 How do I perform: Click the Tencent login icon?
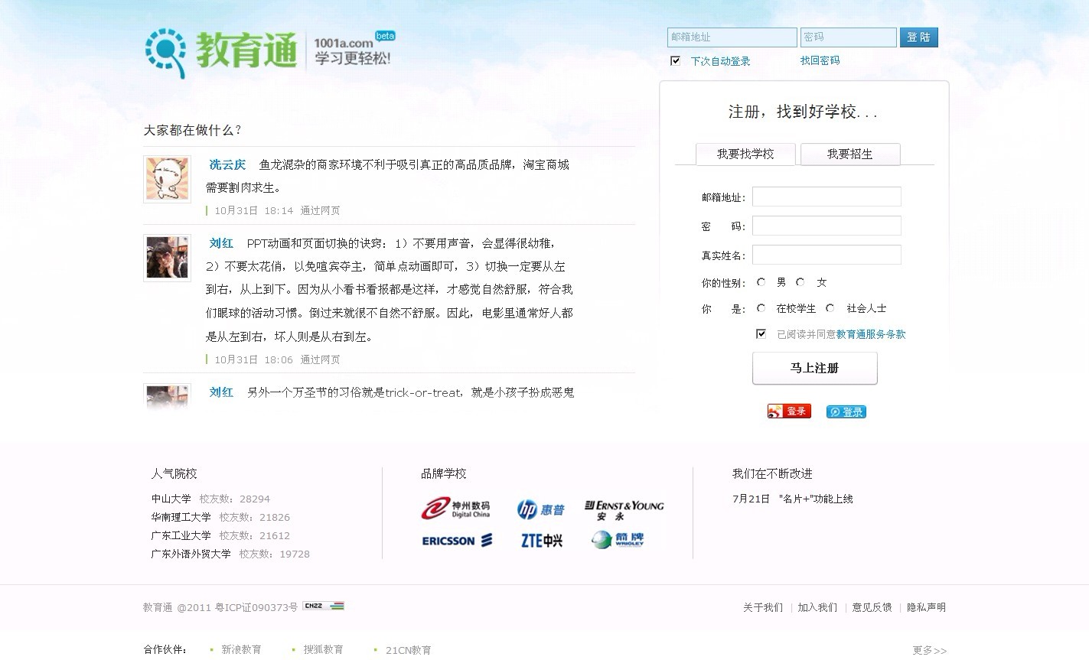pyautogui.click(x=846, y=411)
